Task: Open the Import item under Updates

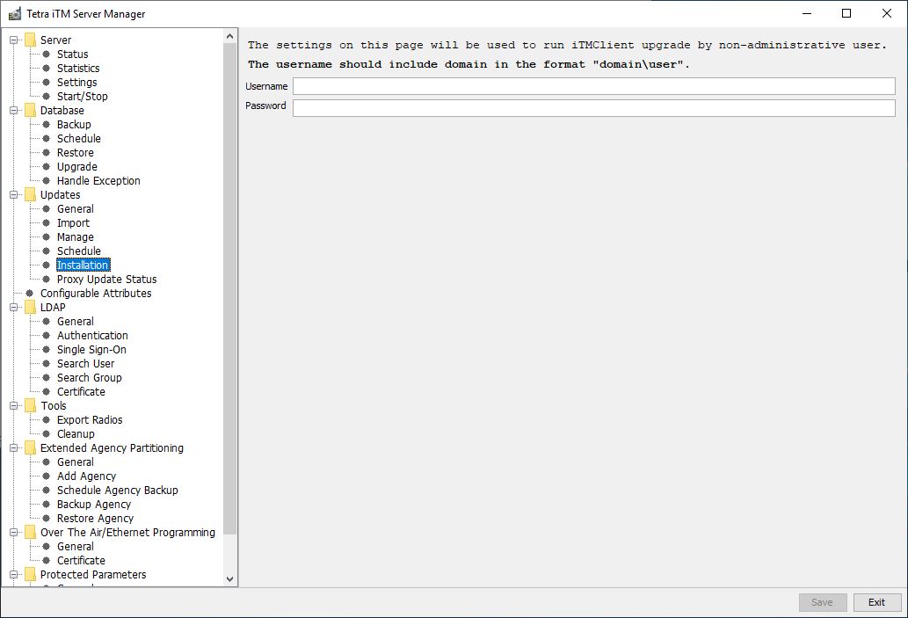Action: tap(74, 223)
